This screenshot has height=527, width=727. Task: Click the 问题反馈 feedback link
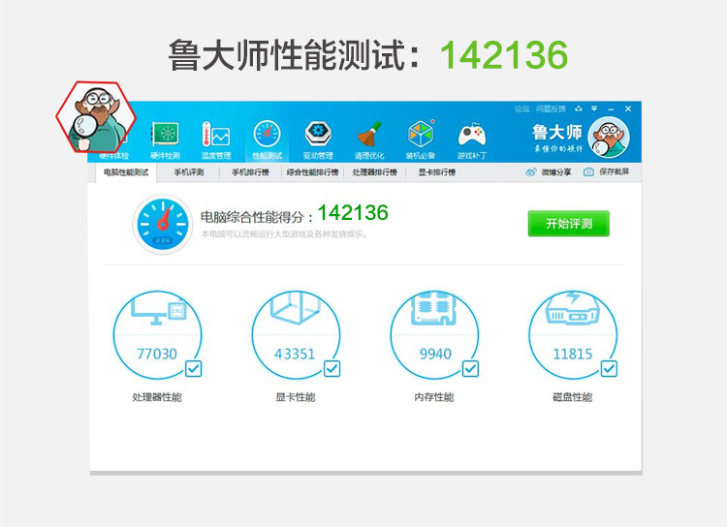551,108
